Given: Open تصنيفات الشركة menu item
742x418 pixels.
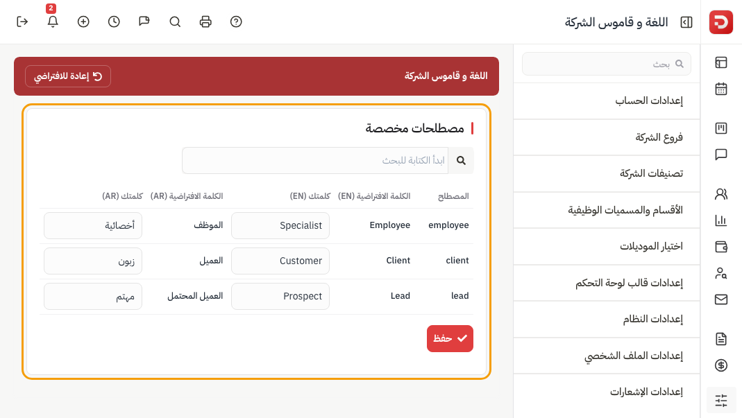Looking at the screenshot, I should pos(606,173).
